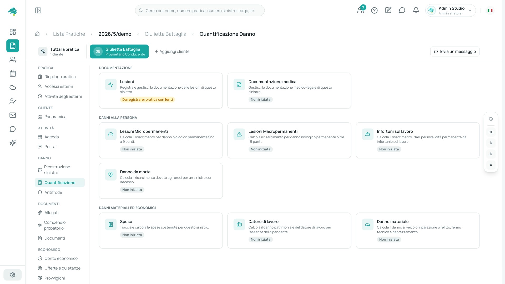This screenshot has height=284, width=505.
Task: Open Offerte e quietanze in the side menu
Action: pyautogui.click(x=60, y=268)
